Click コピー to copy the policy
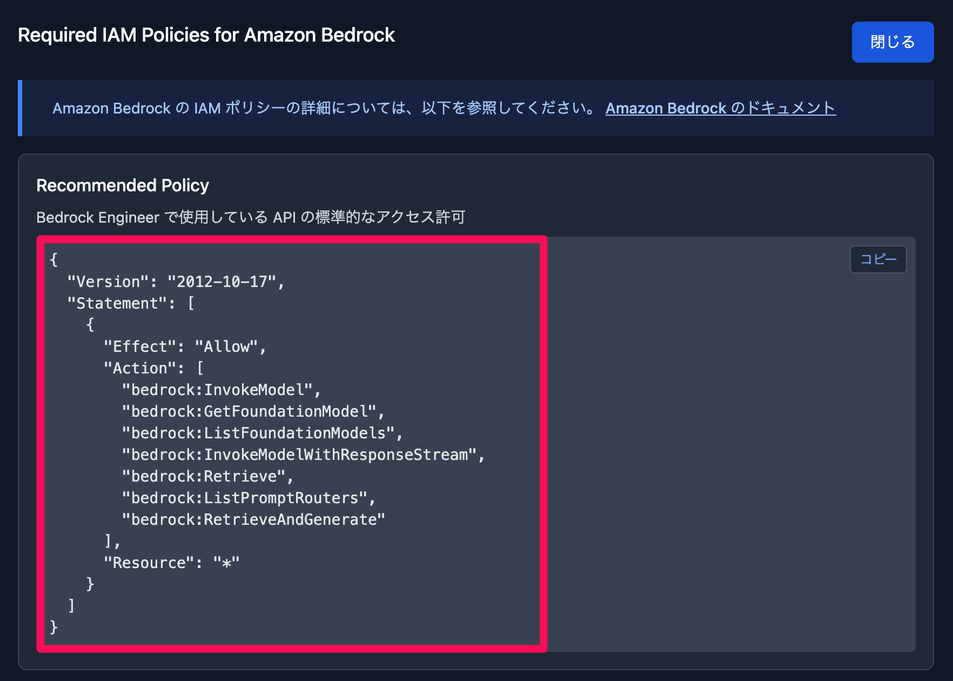Viewport: 953px width, 681px height. click(878, 259)
